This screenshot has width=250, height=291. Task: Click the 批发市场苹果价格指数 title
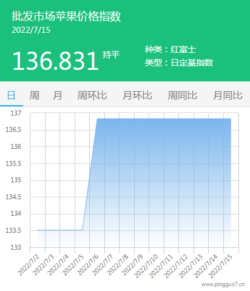pyautogui.click(x=66, y=16)
